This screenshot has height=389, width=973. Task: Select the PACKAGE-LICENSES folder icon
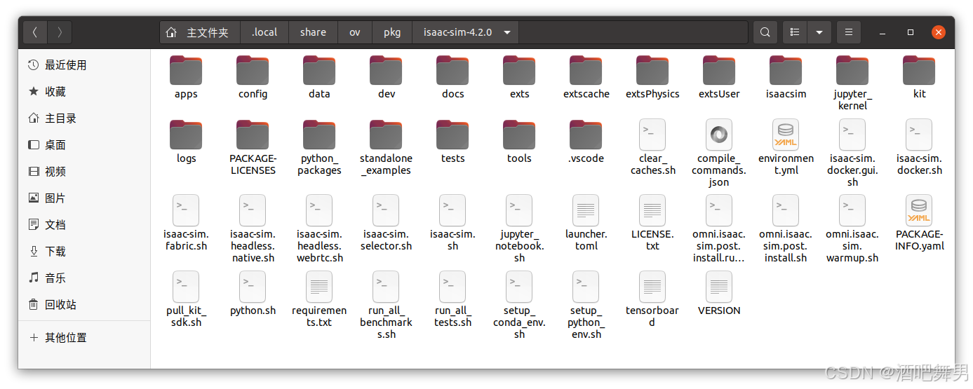pyautogui.click(x=253, y=135)
